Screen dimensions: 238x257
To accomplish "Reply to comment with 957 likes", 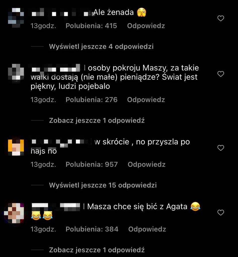I will point(147,164).
